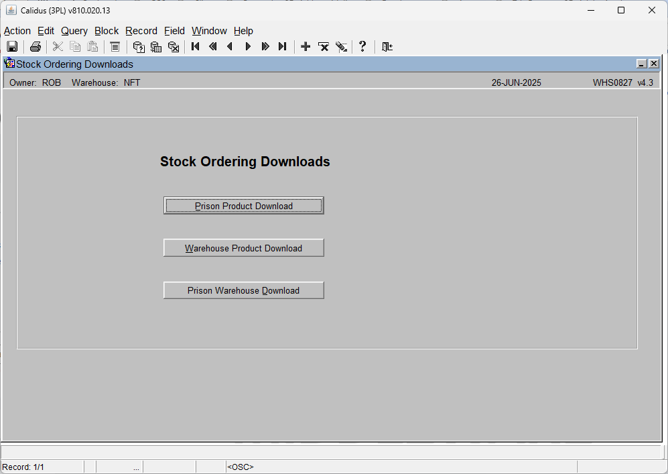Open the Block menu
The height and width of the screenshot is (474, 668).
point(107,31)
